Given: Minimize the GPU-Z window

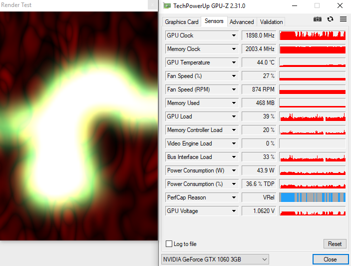Looking at the screenshot, I should (x=295, y=5).
